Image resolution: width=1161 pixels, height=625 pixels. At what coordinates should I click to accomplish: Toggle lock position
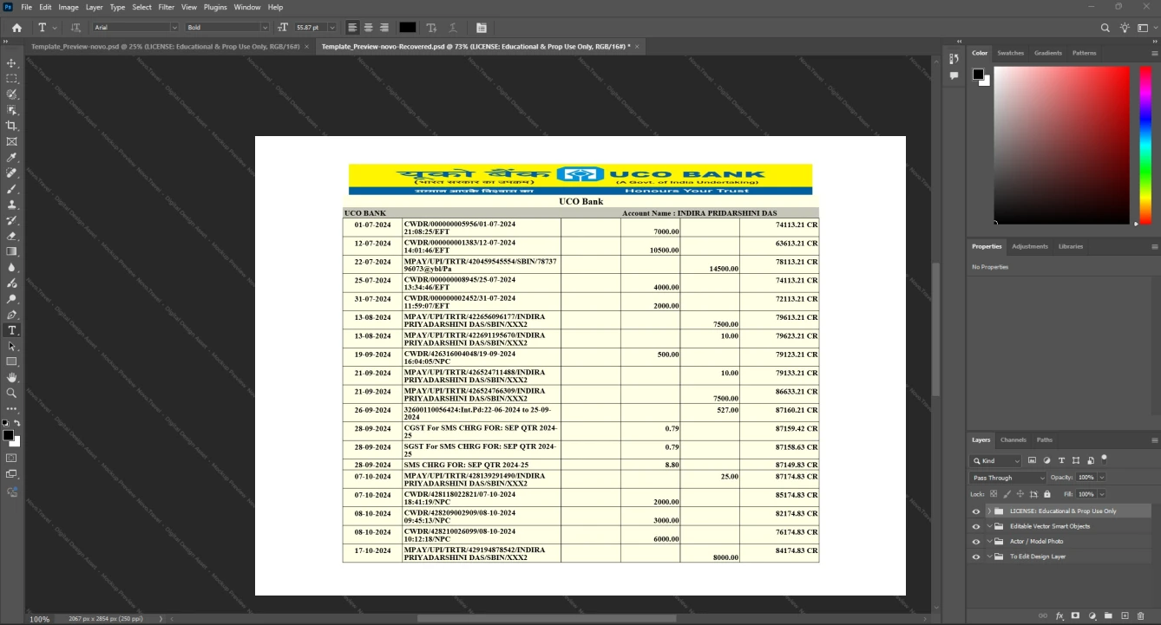(x=1020, y=494)
